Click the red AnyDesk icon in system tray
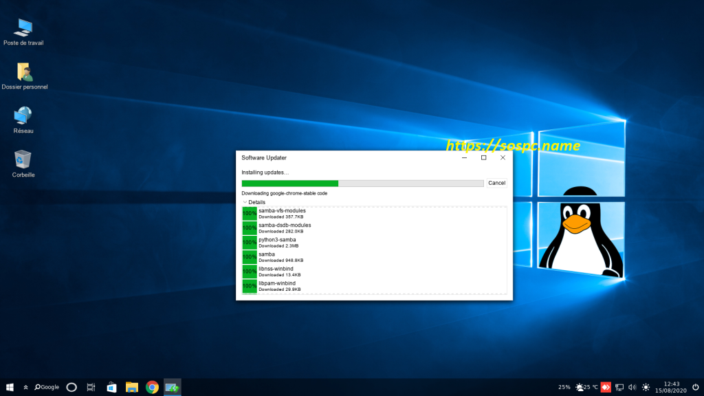 pos(605,386)
